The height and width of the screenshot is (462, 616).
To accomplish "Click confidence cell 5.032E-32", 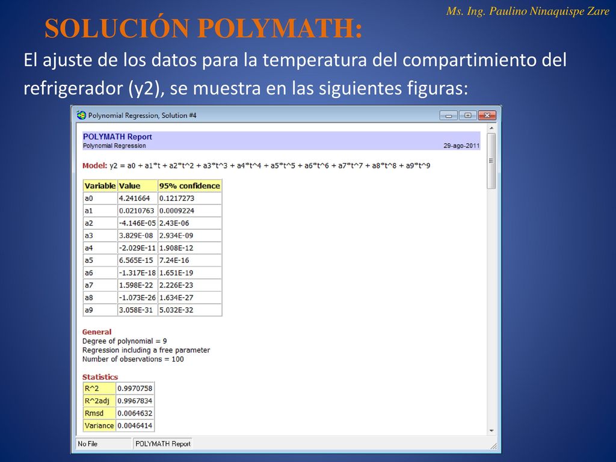I will (189, 310).
